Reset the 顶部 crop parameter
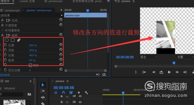The width and height of the screenshot is (194, 105). [x=61, y=50]
